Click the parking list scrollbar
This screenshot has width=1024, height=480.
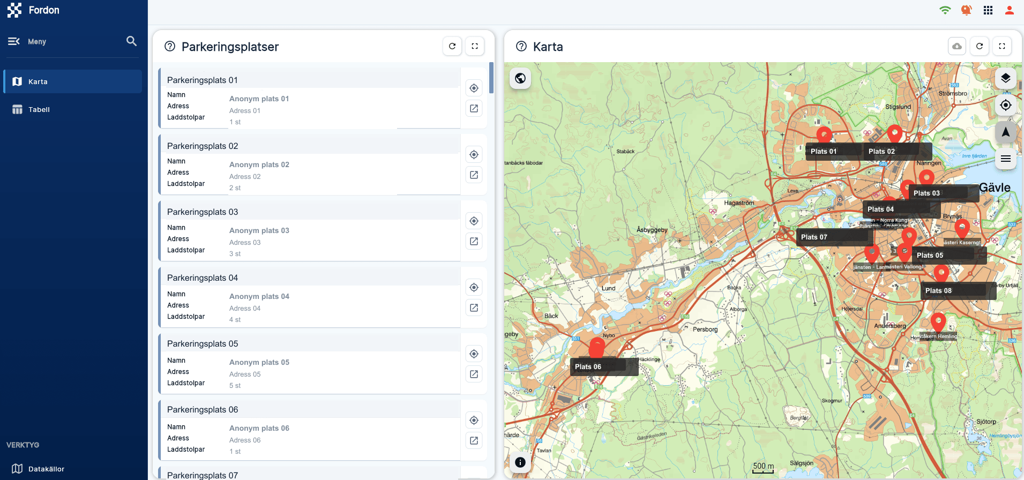(x=491, y=78)
